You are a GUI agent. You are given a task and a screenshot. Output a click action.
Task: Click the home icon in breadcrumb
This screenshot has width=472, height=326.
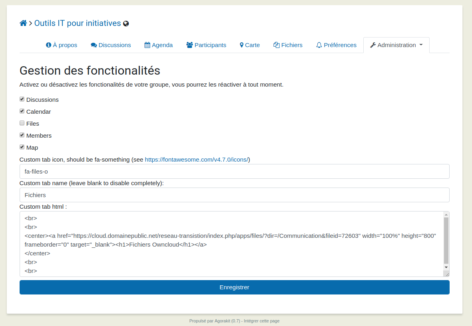tap(23, 23)
